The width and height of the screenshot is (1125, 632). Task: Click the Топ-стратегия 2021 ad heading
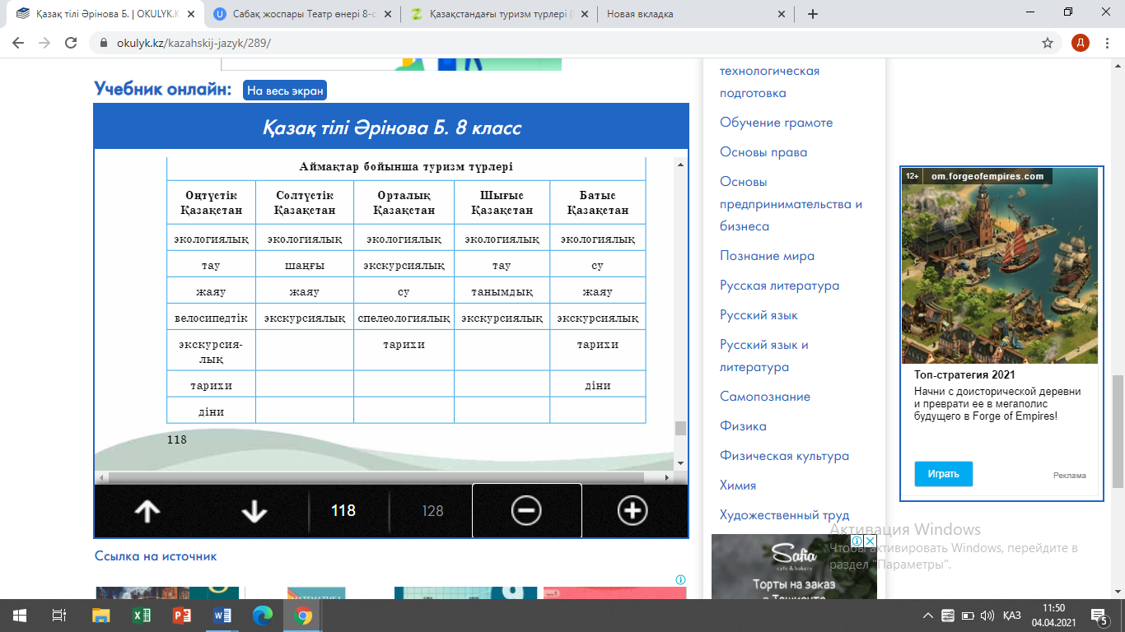click(x=964, y=375)
